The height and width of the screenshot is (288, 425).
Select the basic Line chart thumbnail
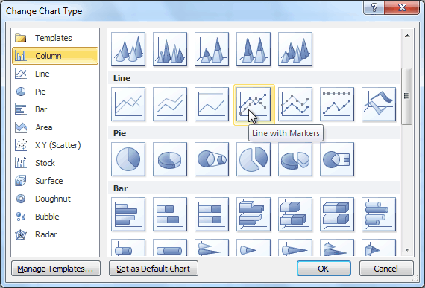point(128,104)
